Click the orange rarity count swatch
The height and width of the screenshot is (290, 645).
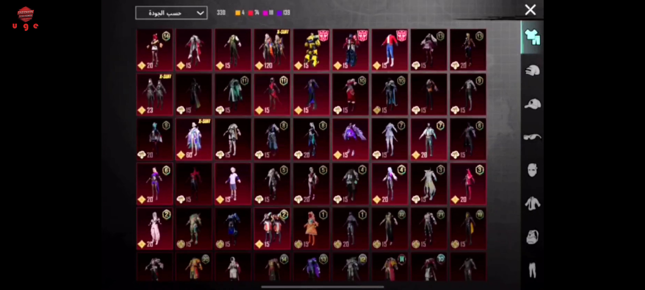coord(238,13)
